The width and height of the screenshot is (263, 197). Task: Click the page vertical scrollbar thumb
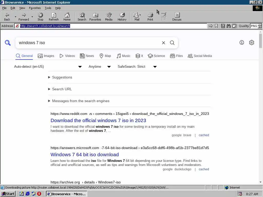click(x=260, y=41)
